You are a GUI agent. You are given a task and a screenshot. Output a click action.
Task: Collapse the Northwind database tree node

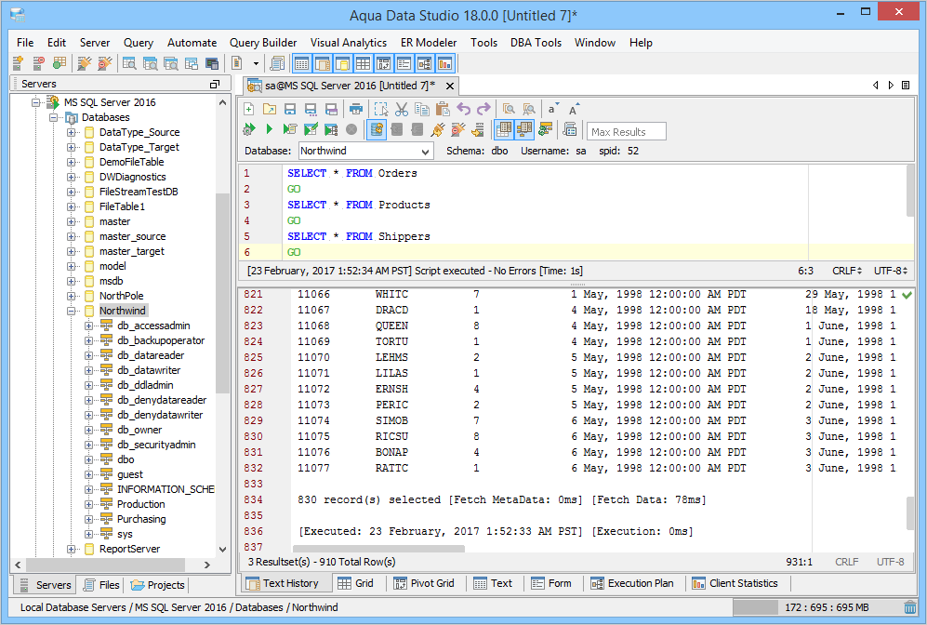(x=72, y=311)
